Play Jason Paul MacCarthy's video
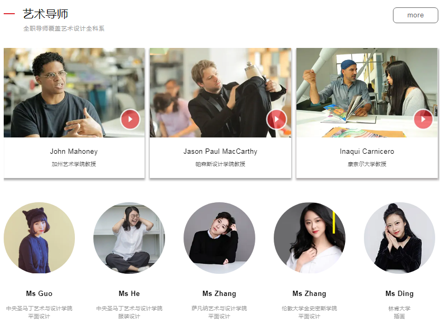Viewport: 442px width, 326px height. point(276,119)
